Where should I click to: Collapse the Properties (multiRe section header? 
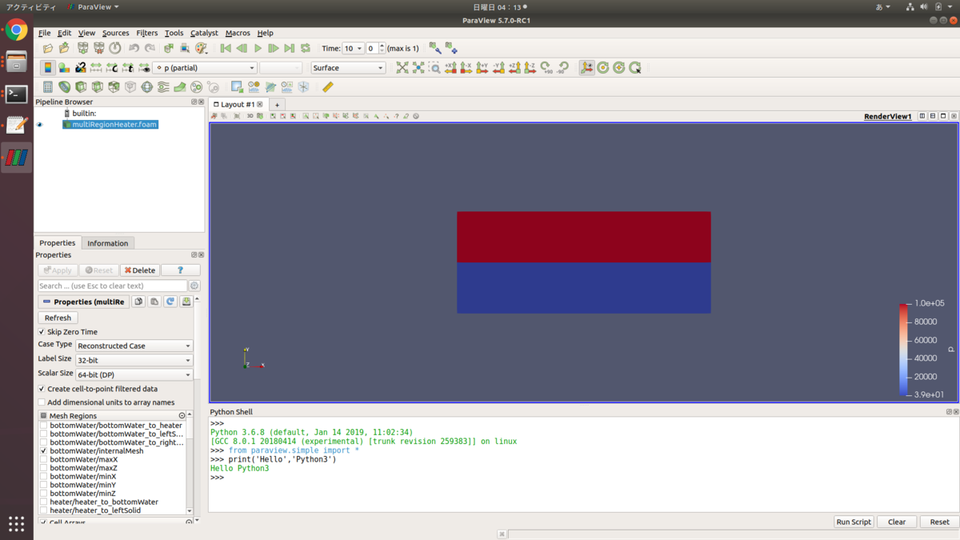click(83, 302)
